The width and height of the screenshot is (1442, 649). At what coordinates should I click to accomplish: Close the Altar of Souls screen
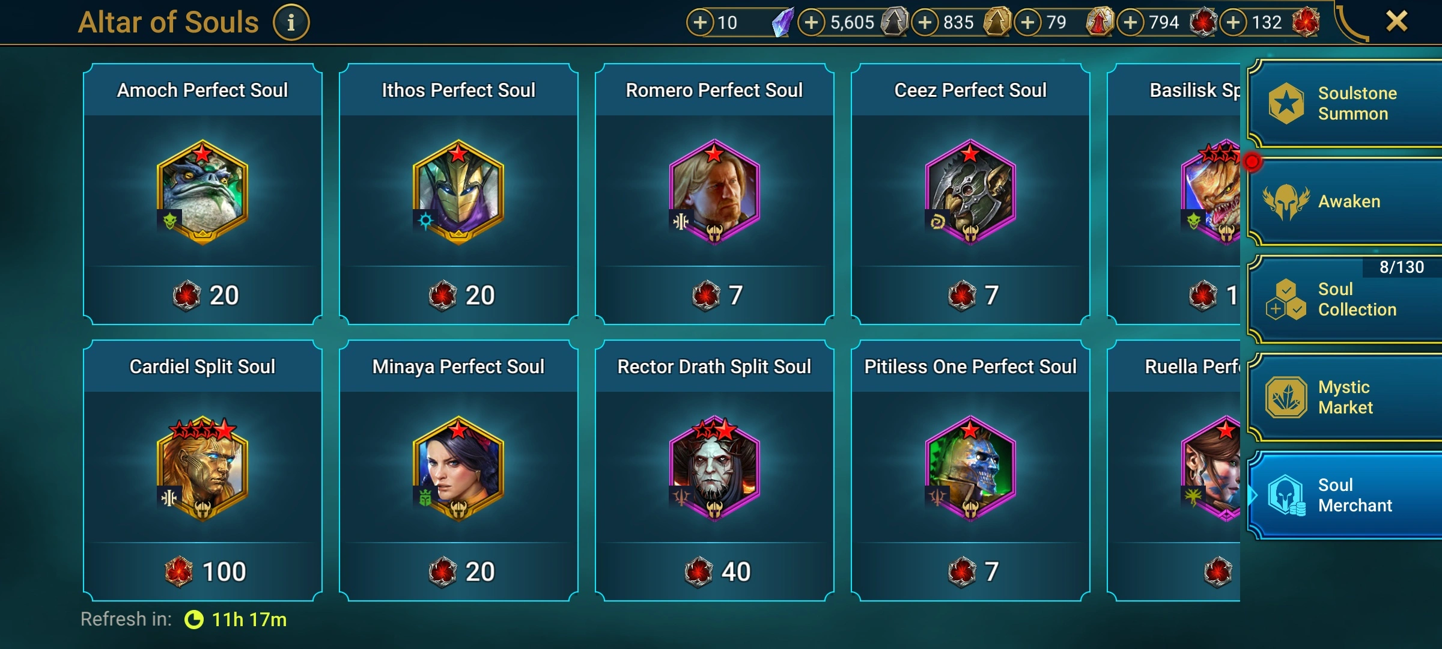tap(1396, 22)
